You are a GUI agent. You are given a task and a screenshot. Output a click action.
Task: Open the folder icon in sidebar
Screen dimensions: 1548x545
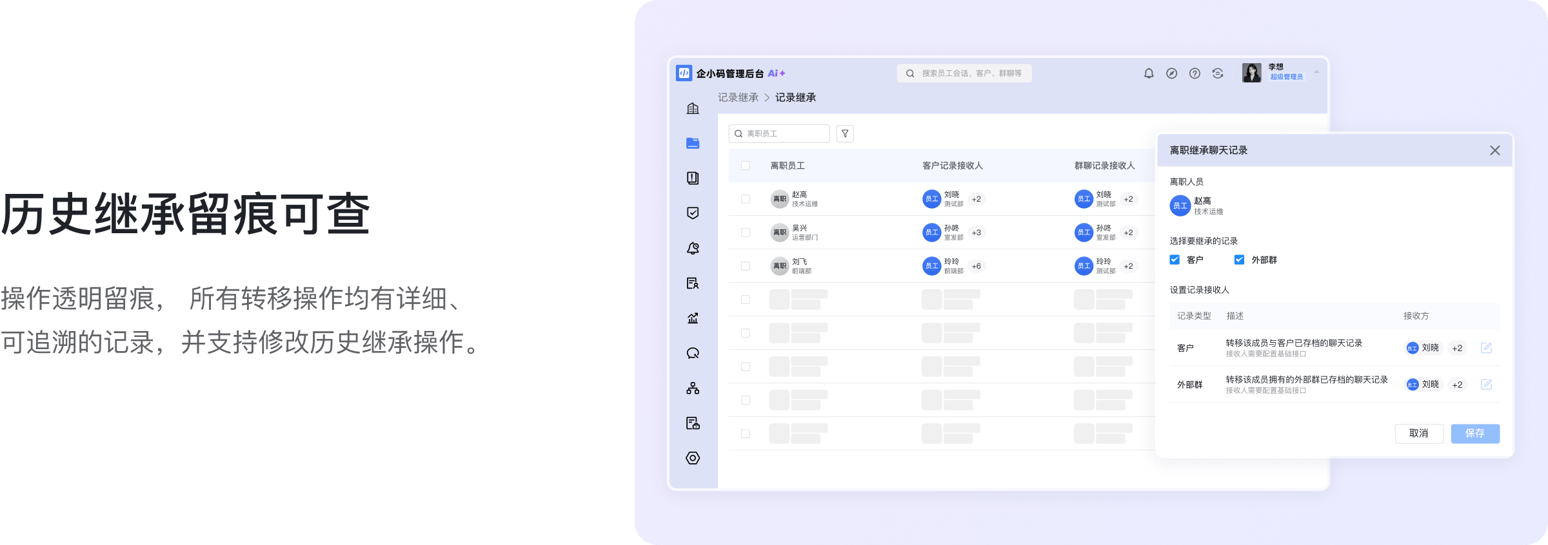tap(693, 143)
